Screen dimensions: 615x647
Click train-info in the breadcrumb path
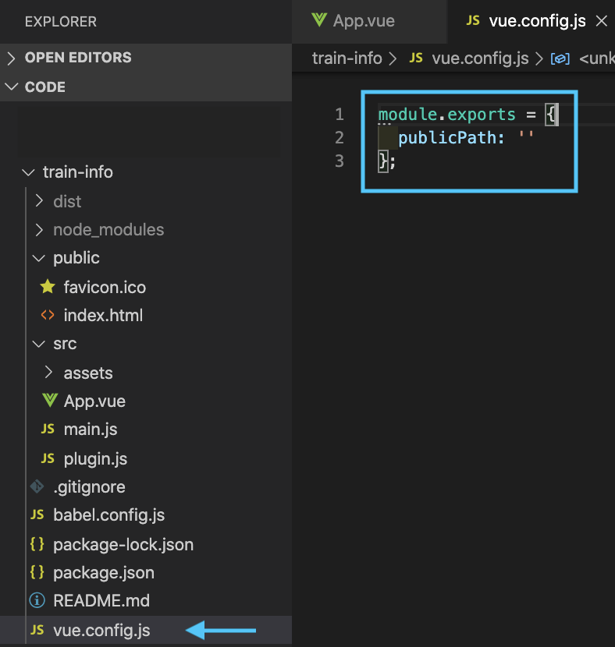tap(347, 58)
